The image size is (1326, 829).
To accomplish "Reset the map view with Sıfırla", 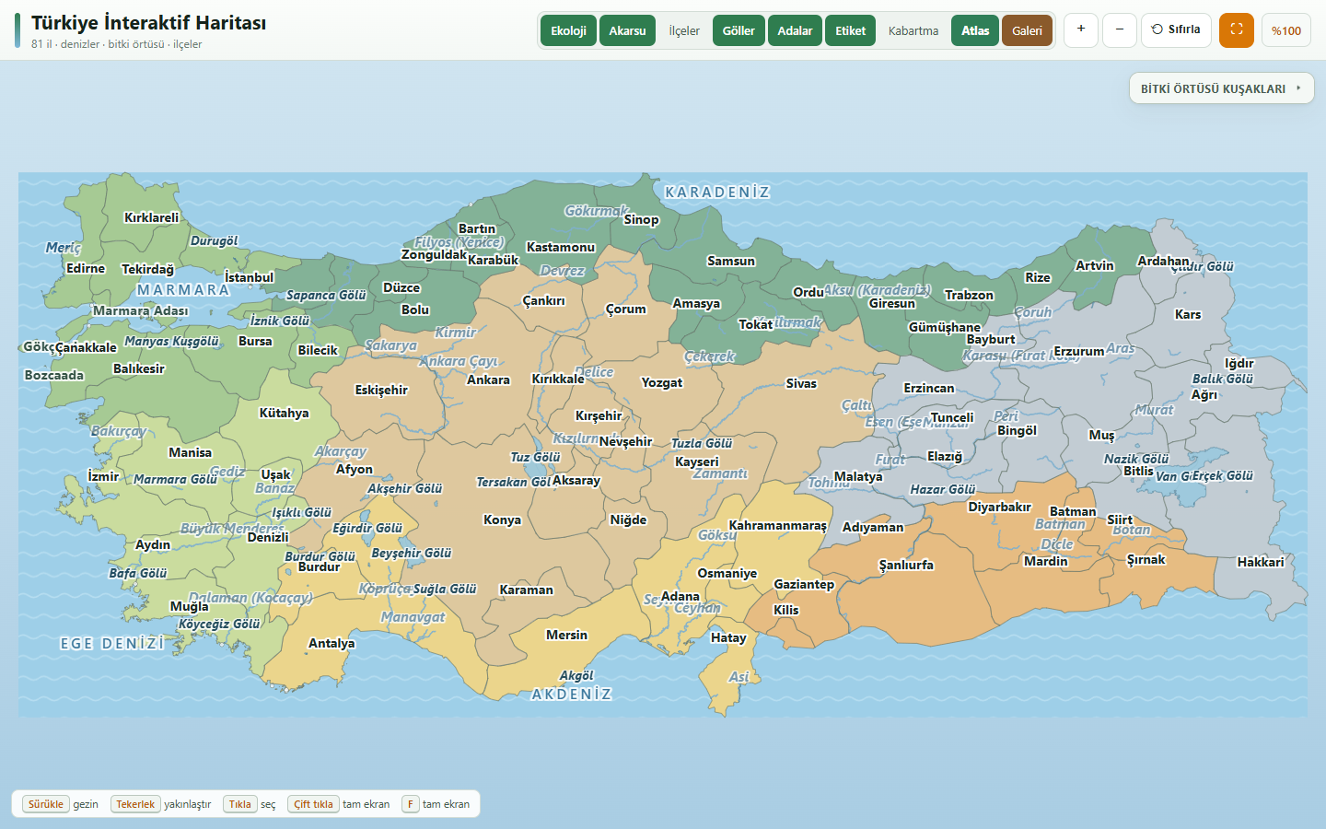I will click(x=1176, y=29).
